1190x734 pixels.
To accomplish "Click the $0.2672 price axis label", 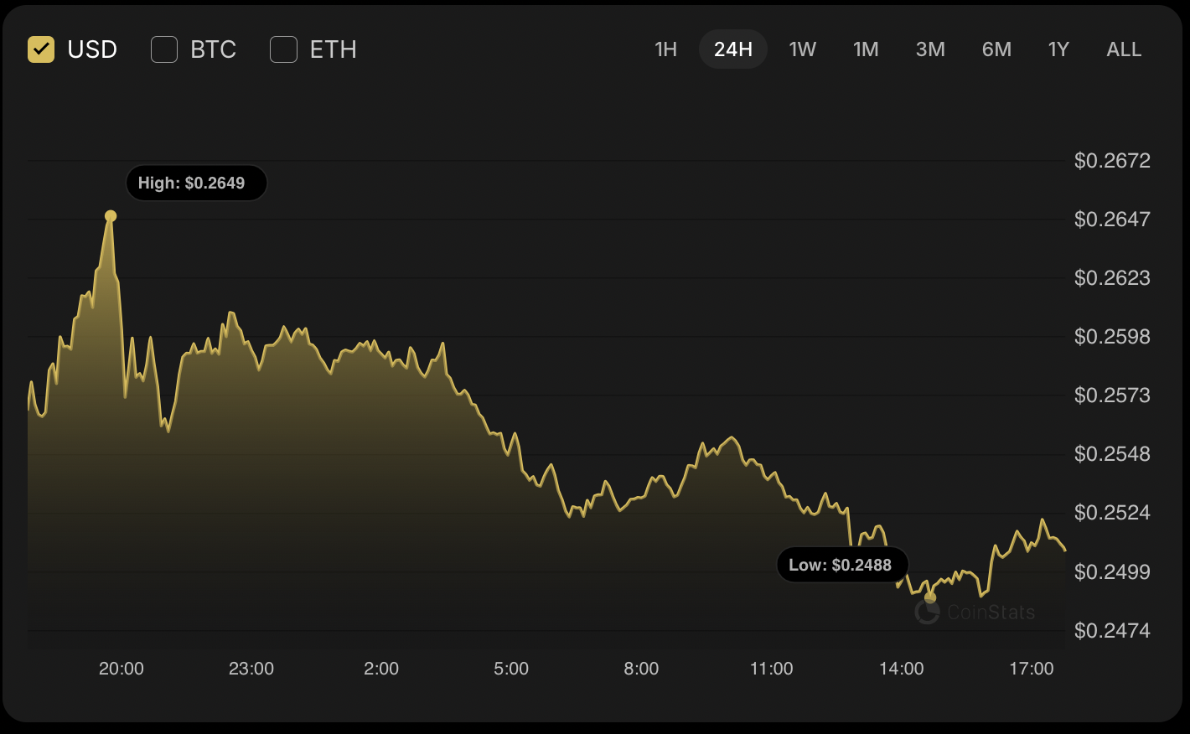I will (1112, 160).
